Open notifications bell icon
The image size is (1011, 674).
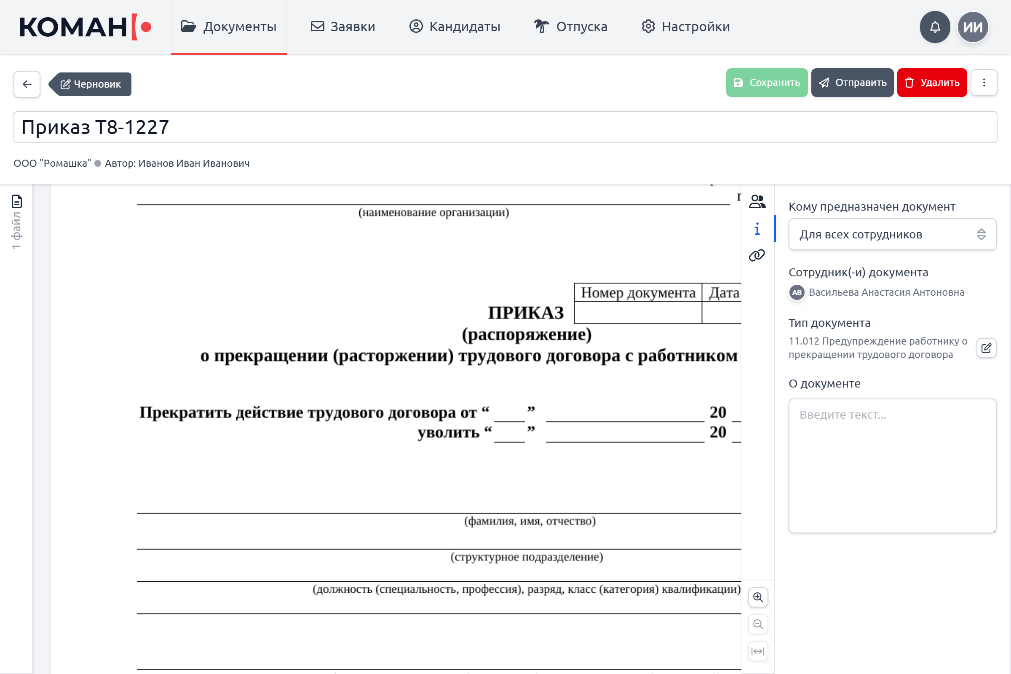point(935,27)
